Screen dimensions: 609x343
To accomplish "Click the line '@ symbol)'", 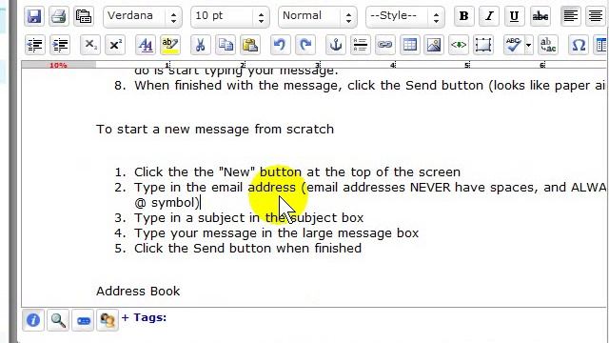I will pos(167,203).
